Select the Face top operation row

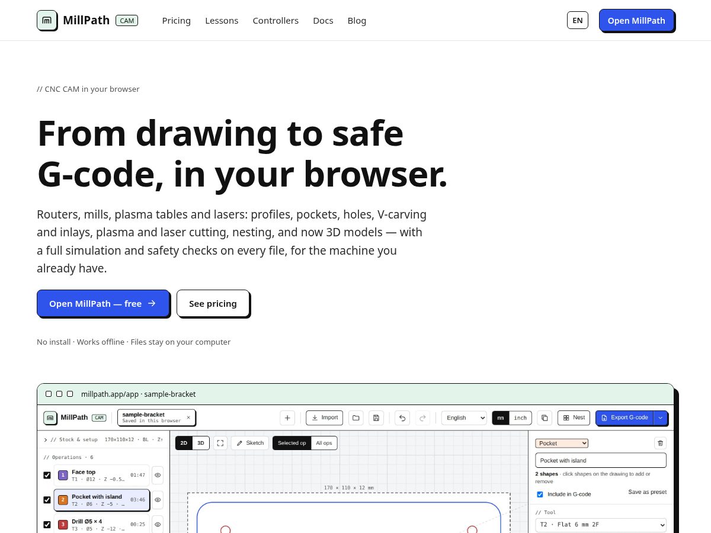coord(101,475)
